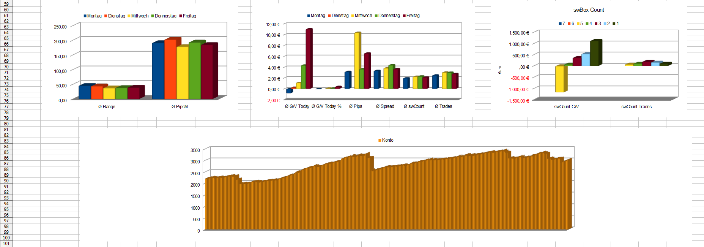Select the blue Montag bar above Ø Range
The width and height of the screenshot is (704, 247).
point(85,92)
